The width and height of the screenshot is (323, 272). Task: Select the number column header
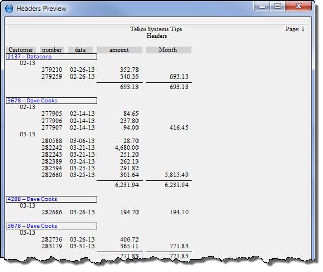[x=52, y=50]
